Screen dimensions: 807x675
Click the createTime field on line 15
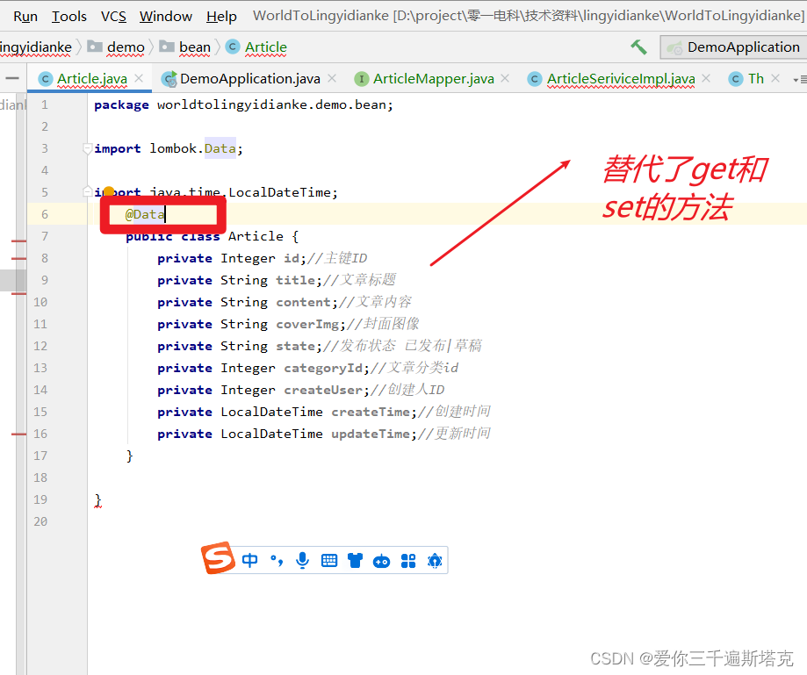tap(371, 412)
